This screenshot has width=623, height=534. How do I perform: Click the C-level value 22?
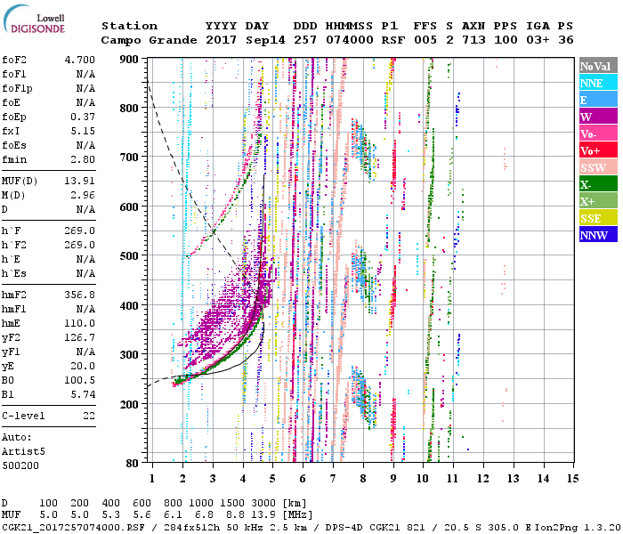(x=89, y=416)
